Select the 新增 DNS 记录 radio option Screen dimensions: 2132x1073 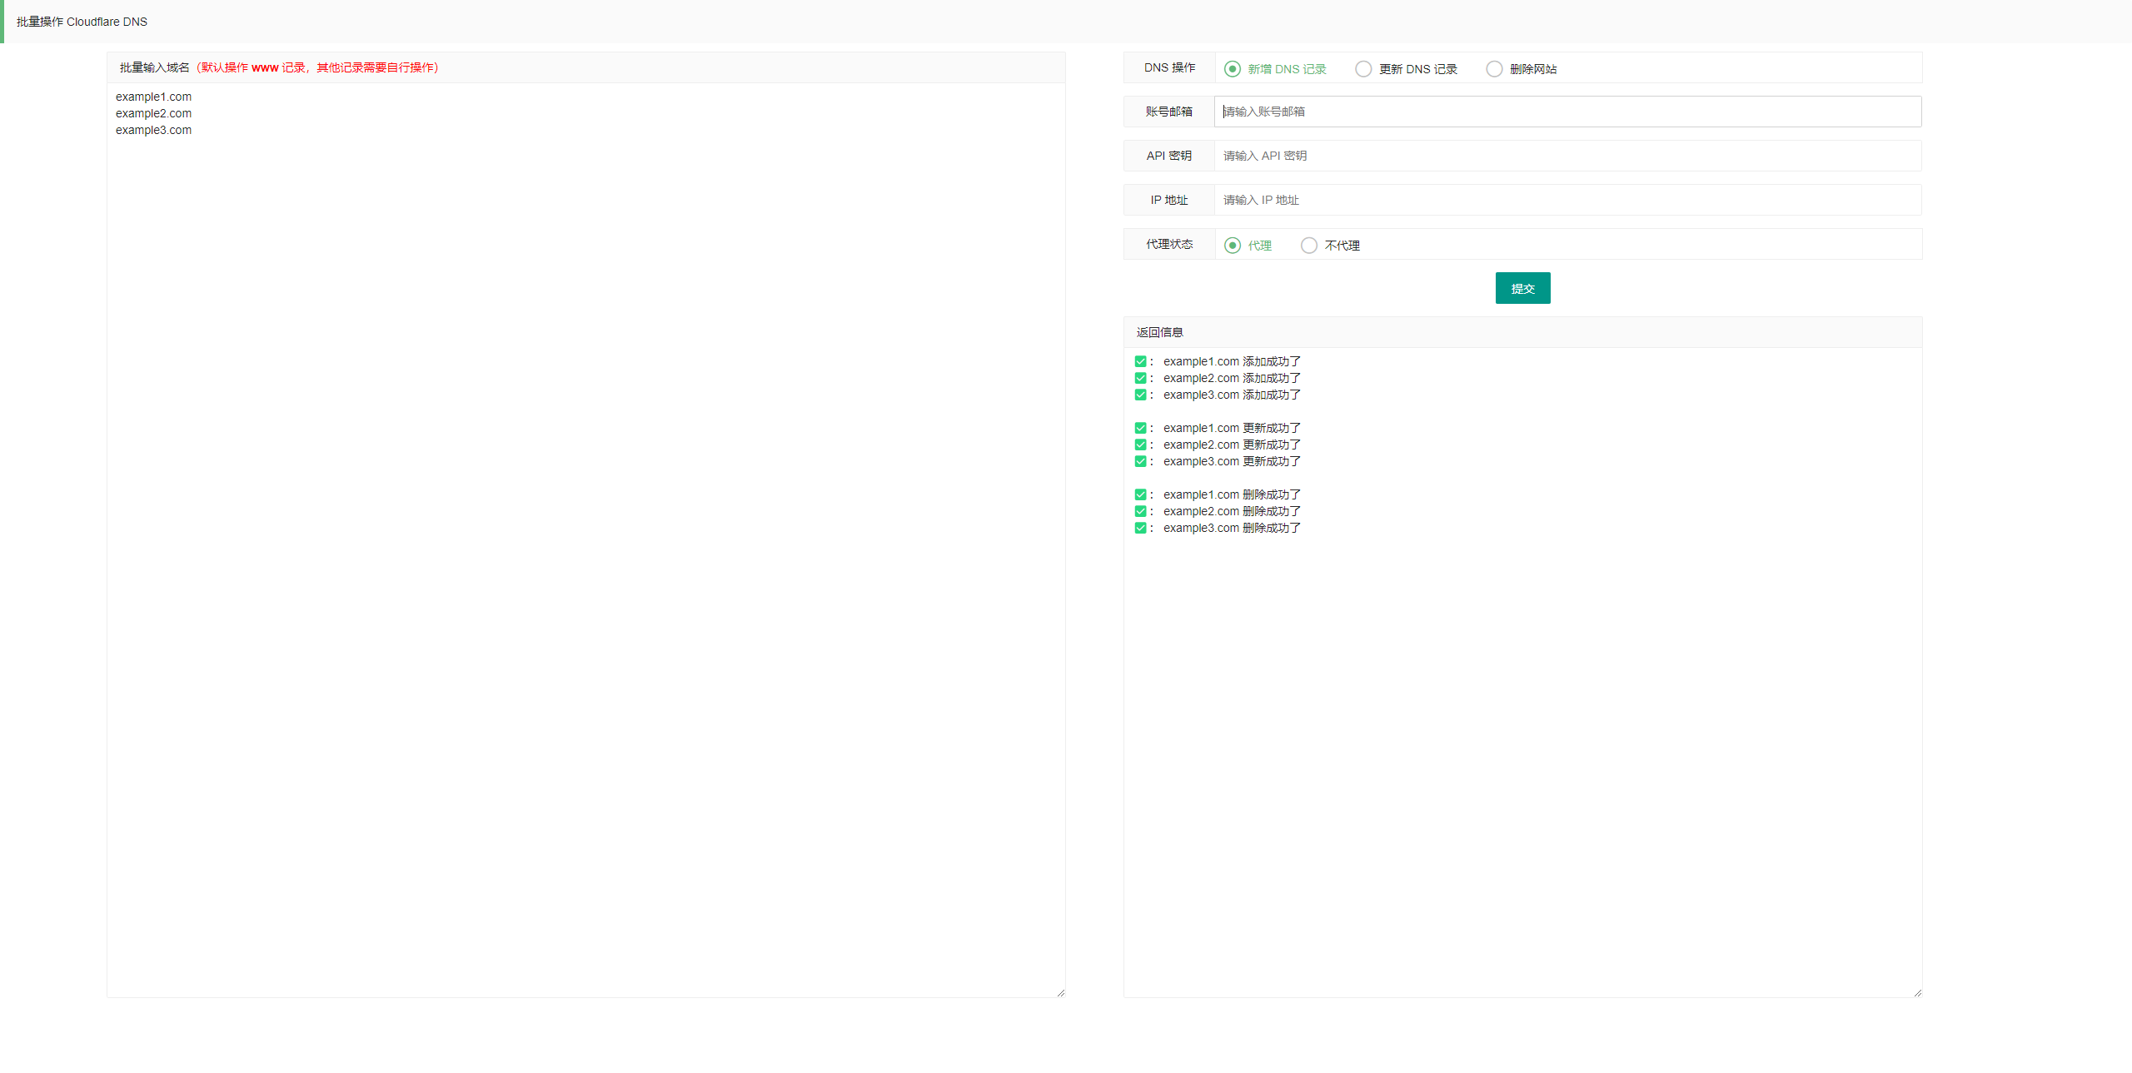pos(1275,69)
